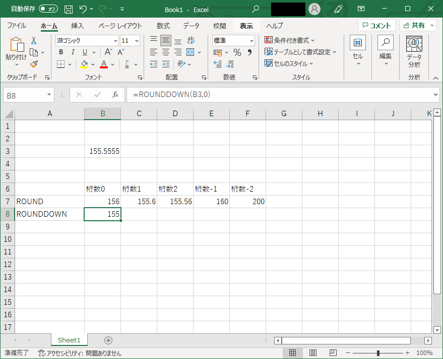Screen dimensions: 443x359
Task: Set middle vertical alignment
Action: coord(166,41)
